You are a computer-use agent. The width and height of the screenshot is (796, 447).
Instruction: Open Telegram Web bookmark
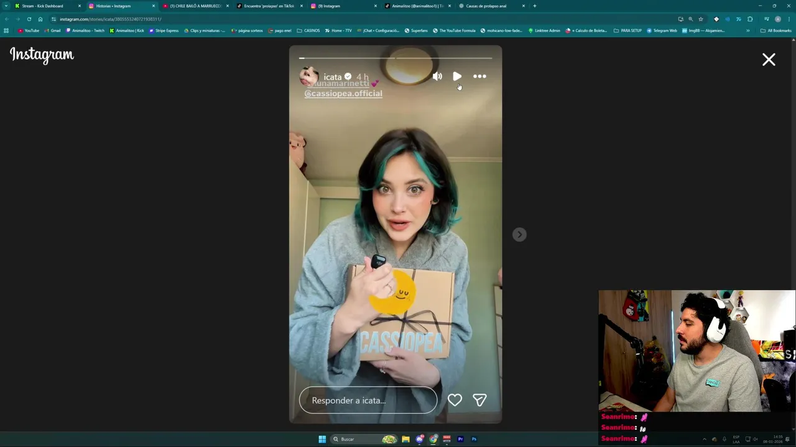pyautogui.click(x=662, y=30)
